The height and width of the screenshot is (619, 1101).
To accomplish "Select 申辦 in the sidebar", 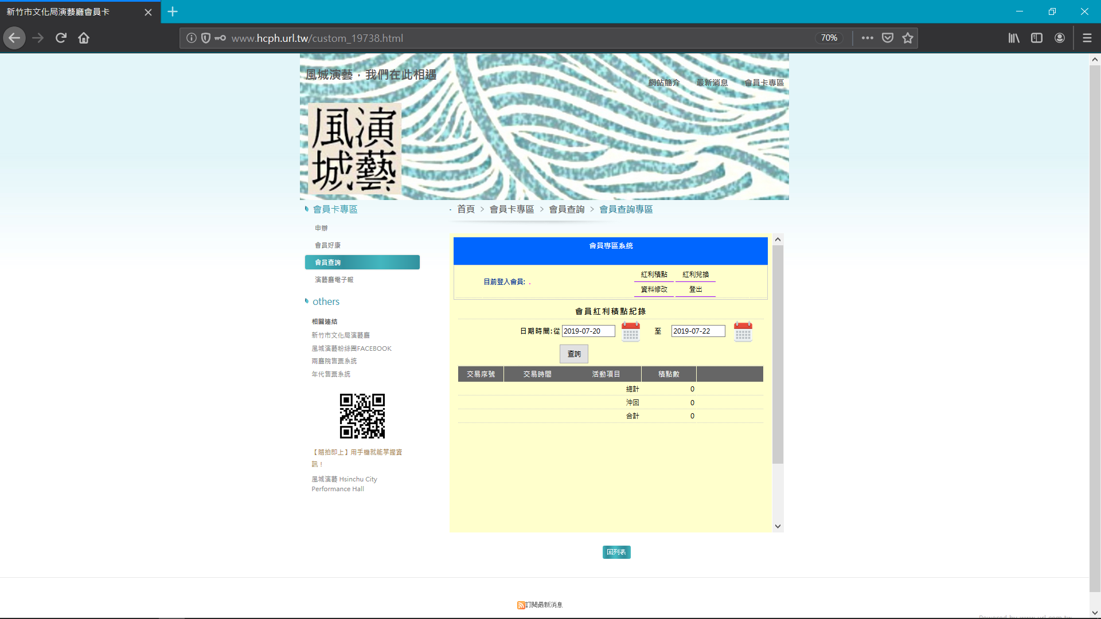I will pyautogui.click(x=321, y=228).
